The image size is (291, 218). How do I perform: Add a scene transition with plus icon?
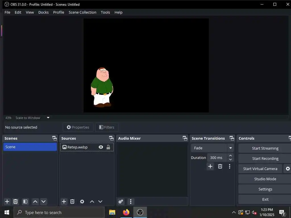(210, 166)
